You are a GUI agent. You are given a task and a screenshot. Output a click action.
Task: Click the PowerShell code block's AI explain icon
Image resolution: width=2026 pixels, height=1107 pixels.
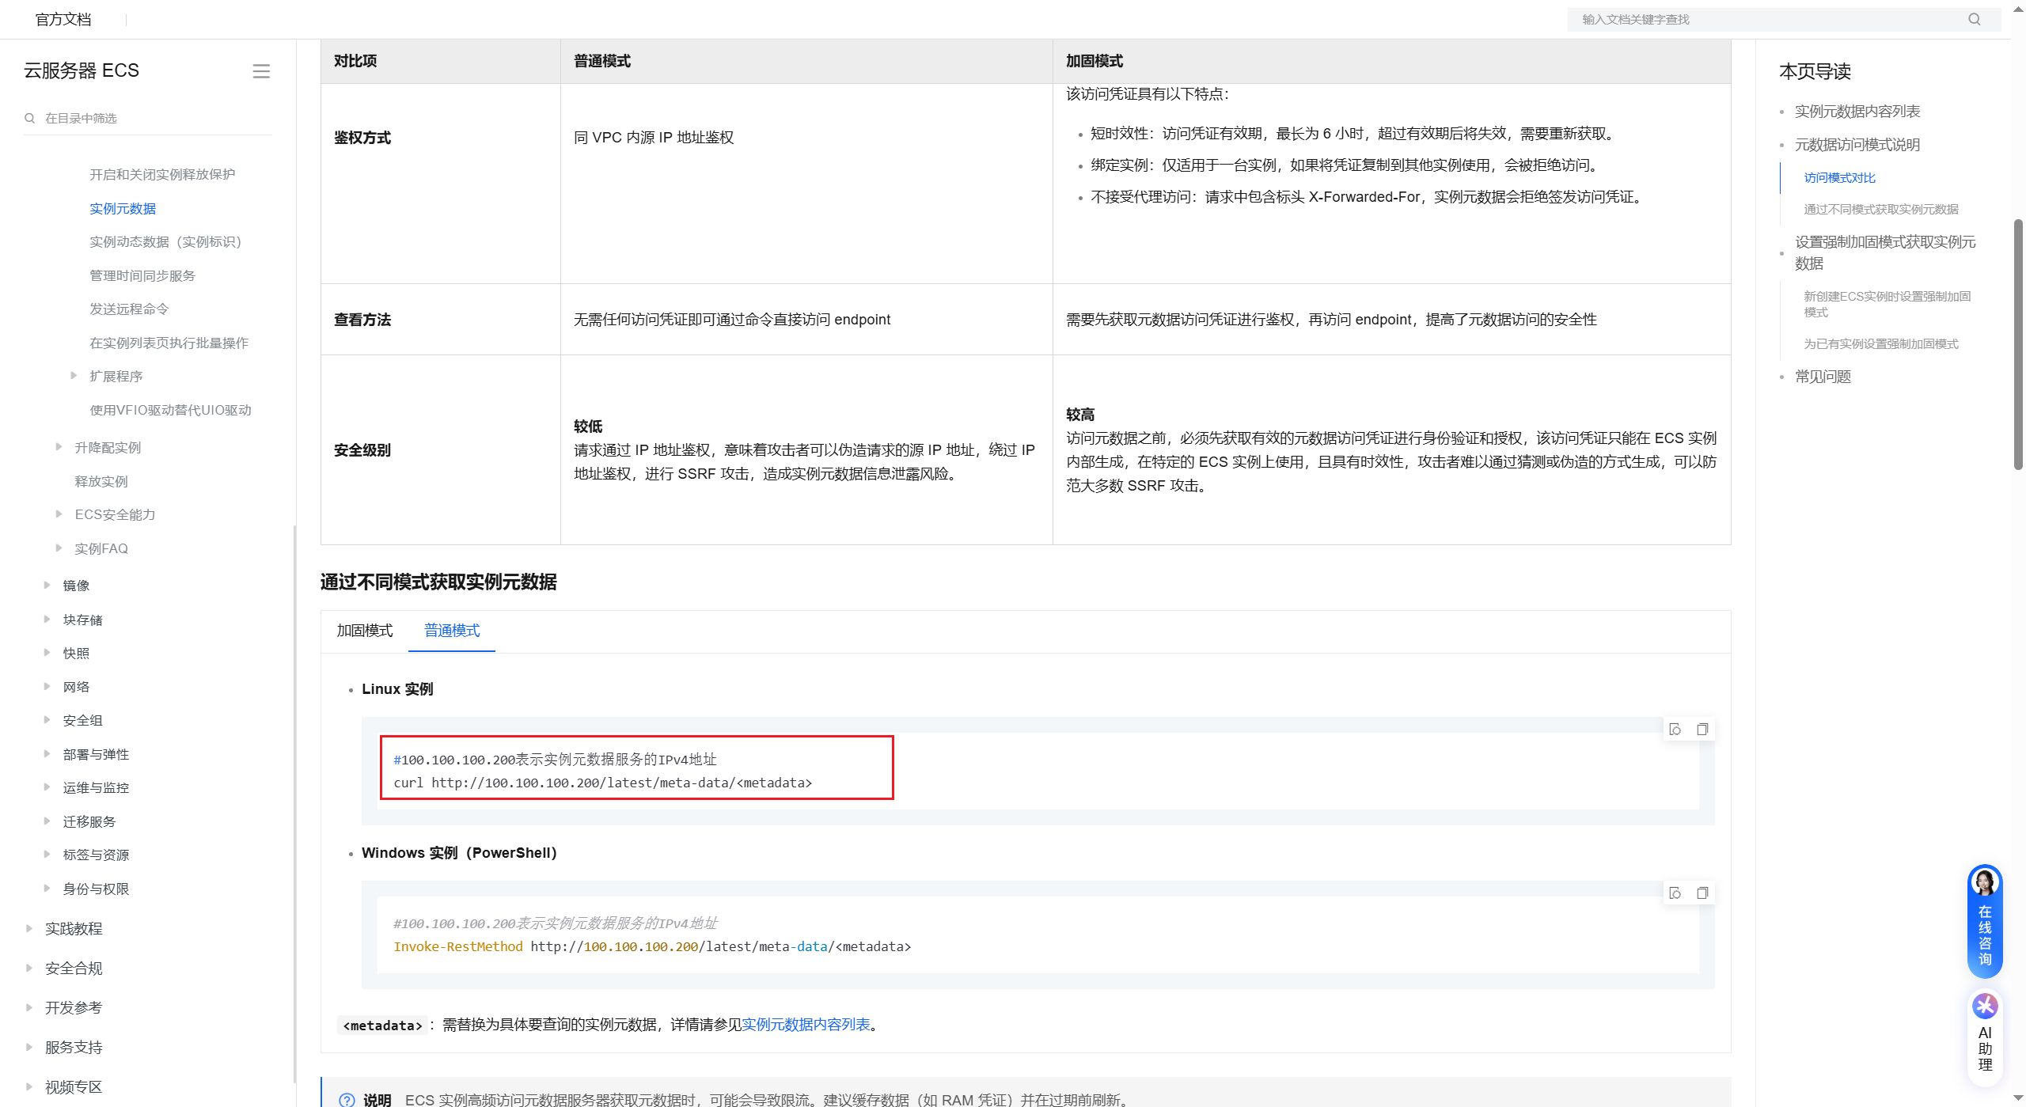(1675, 893)
